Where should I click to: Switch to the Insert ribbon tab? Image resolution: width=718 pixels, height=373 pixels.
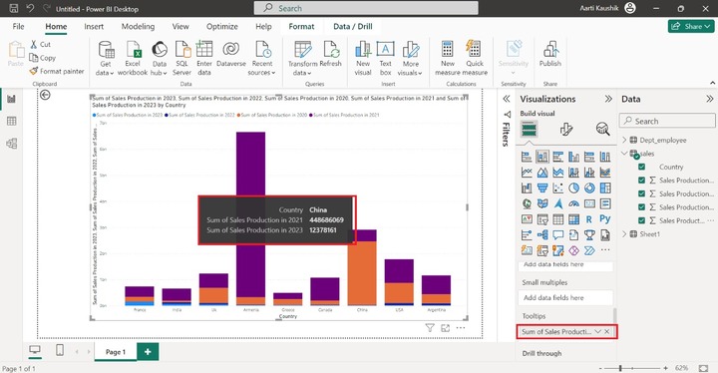pos(94,27)
